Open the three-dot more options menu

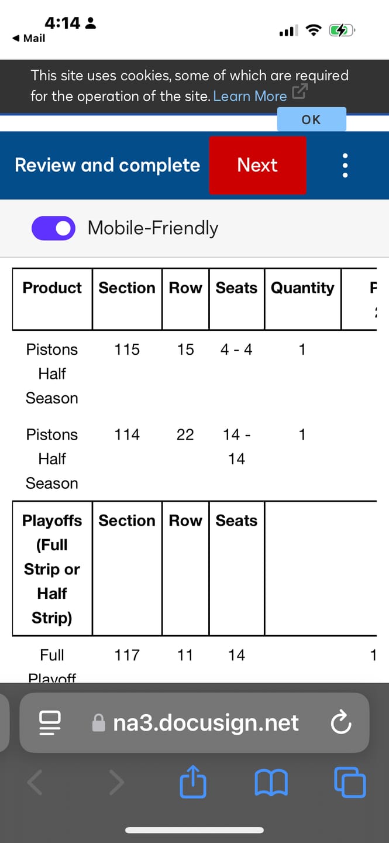[x=345, y=166]
